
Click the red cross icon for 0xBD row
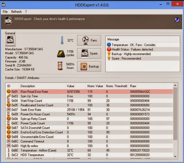[9, 146]
